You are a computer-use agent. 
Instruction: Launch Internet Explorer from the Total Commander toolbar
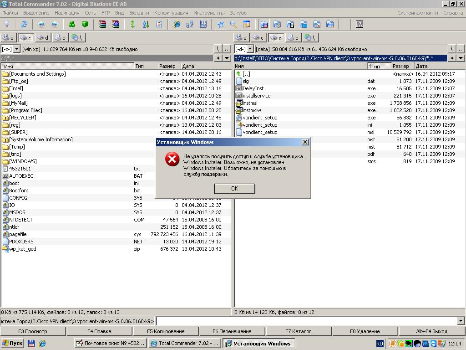(177, 25)
